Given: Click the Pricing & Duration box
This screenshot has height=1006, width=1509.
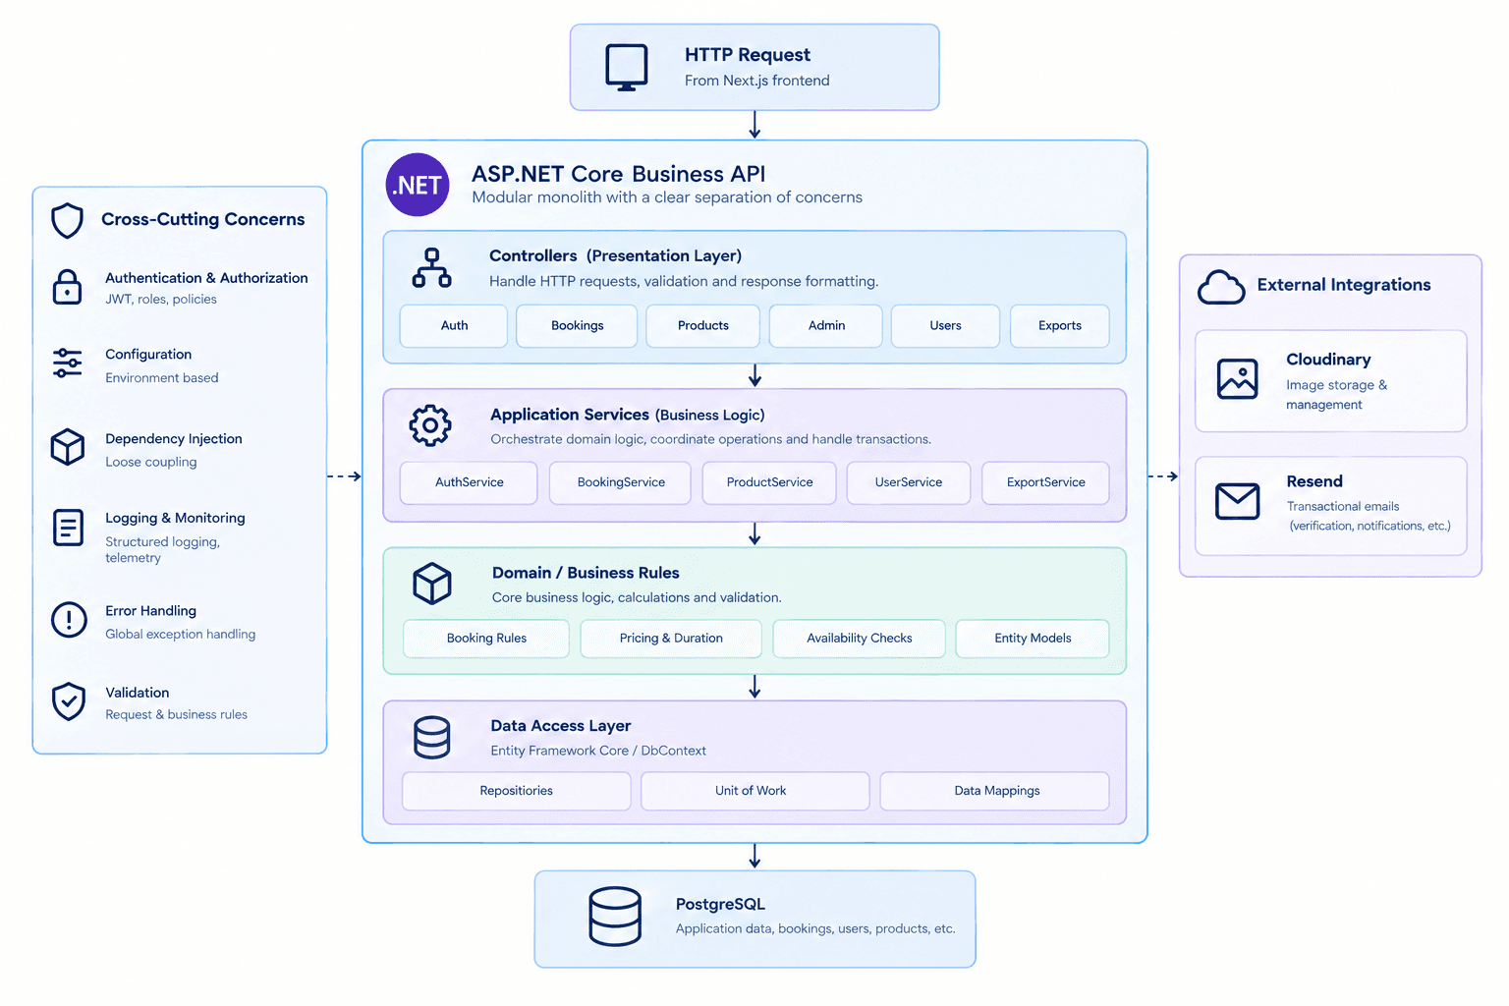Looking at the screenshot, I should point(671,639).
